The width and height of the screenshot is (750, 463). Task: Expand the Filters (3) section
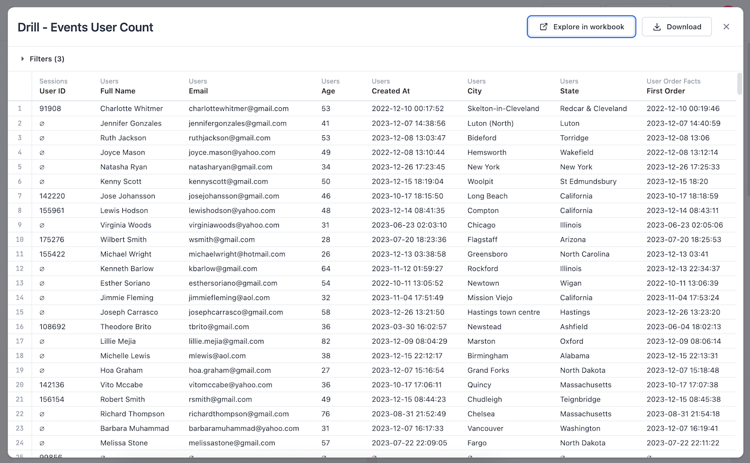(x=46, y=59)
